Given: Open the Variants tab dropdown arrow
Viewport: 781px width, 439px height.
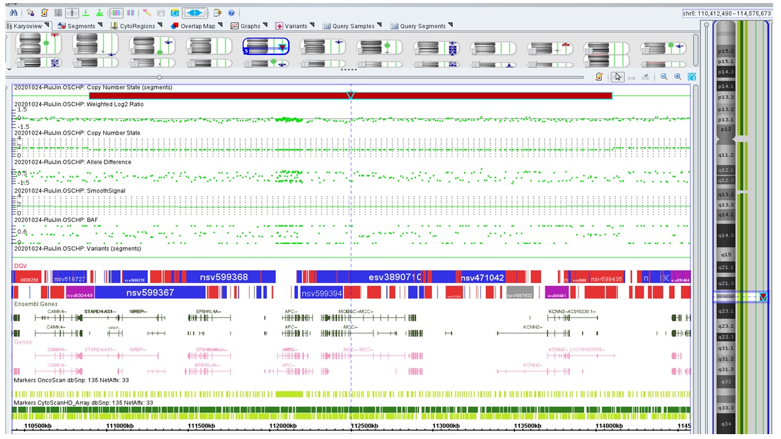Looking at the screenshot, I should [312, 26].
